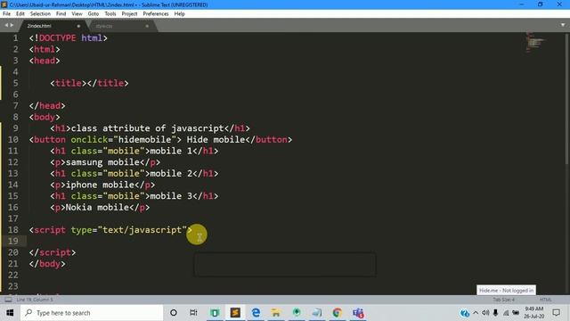Screen dimensions: 570x321
Task: Open the Selection menu
Action: (x=40, y=14)
